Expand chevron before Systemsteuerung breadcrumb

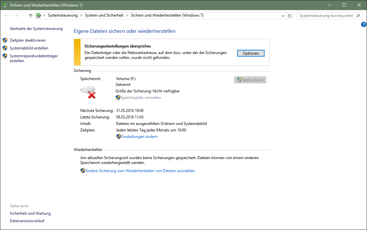pos(44,15)
